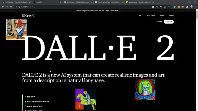
Task: Close the Visualmodo WordPress Themes tab
Action: (x=153, y=2)
